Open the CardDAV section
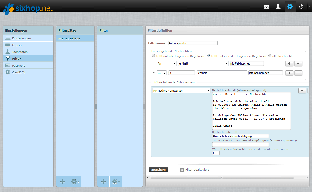 tap(28, 72)
